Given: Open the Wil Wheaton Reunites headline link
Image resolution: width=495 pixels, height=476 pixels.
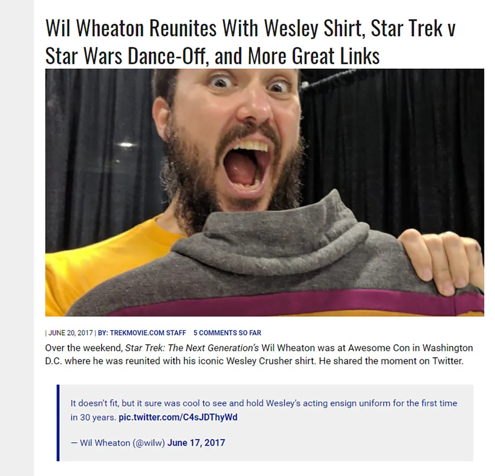Looking at the screenshot, I should tap(250, 42).
